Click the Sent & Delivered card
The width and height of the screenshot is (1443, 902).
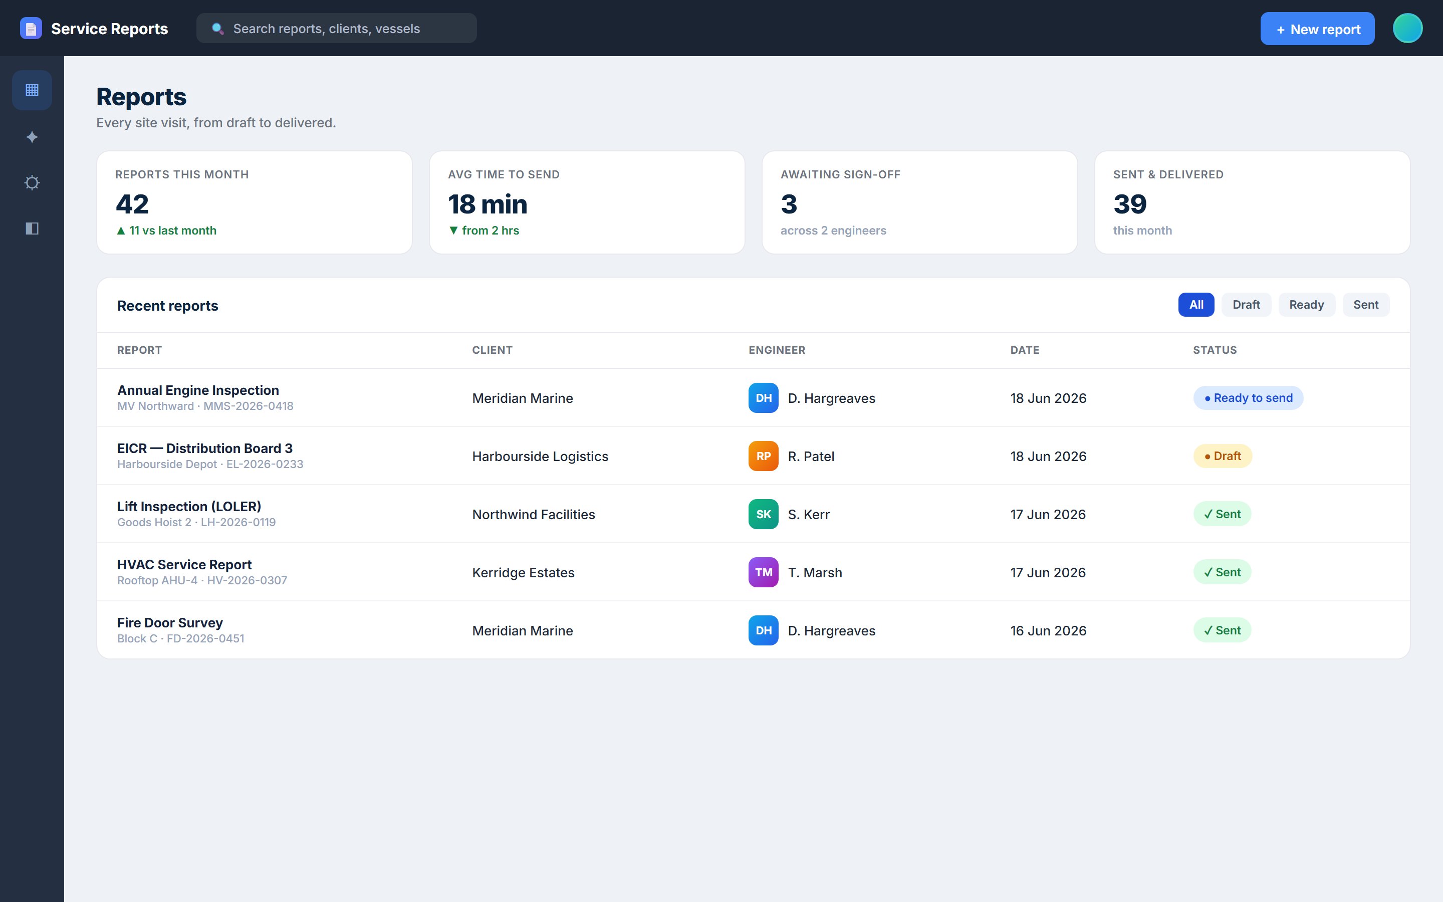tap(1252, 202)
